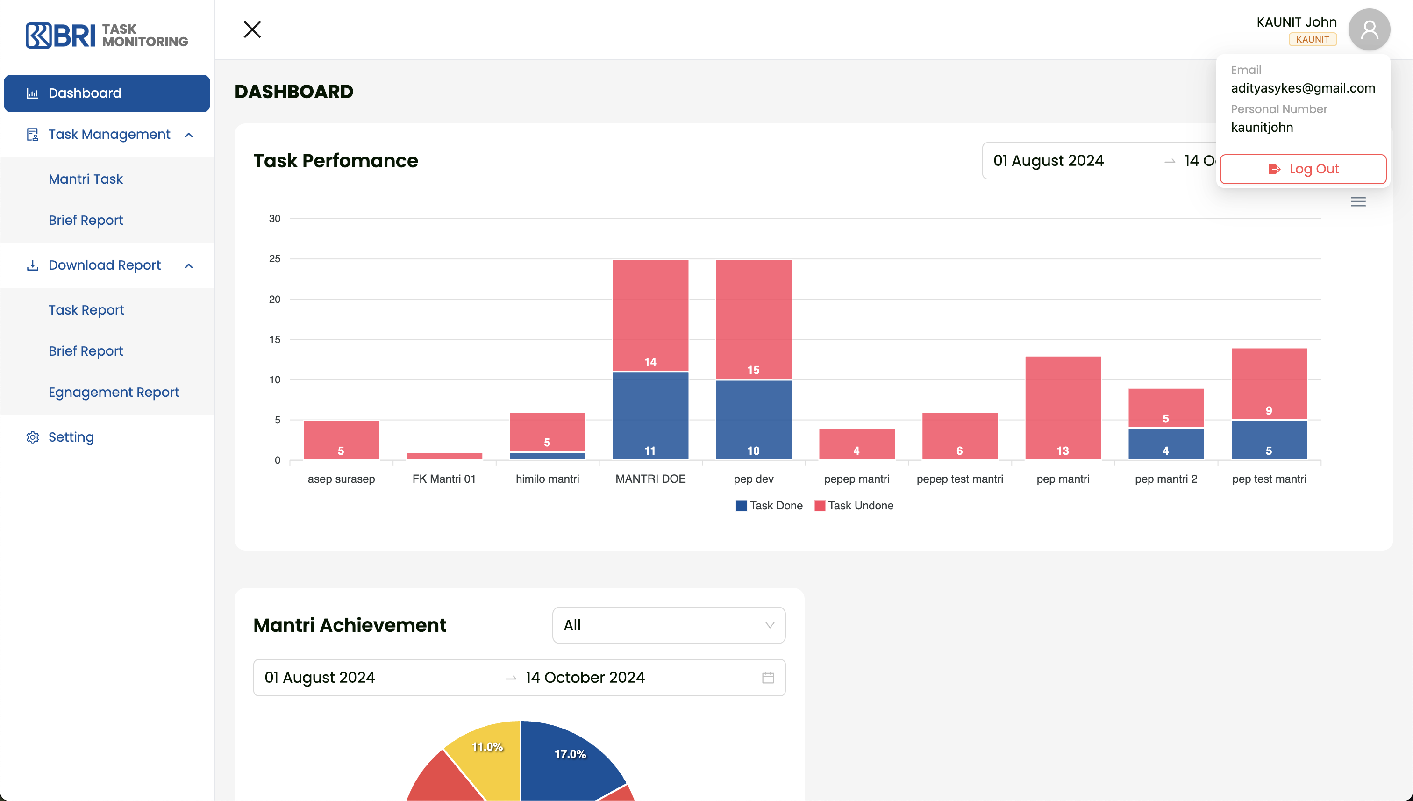Viewport: 1413px width, 801px height.
Task: Click pep dev task undone bar (15)
Action: (753, 319)
